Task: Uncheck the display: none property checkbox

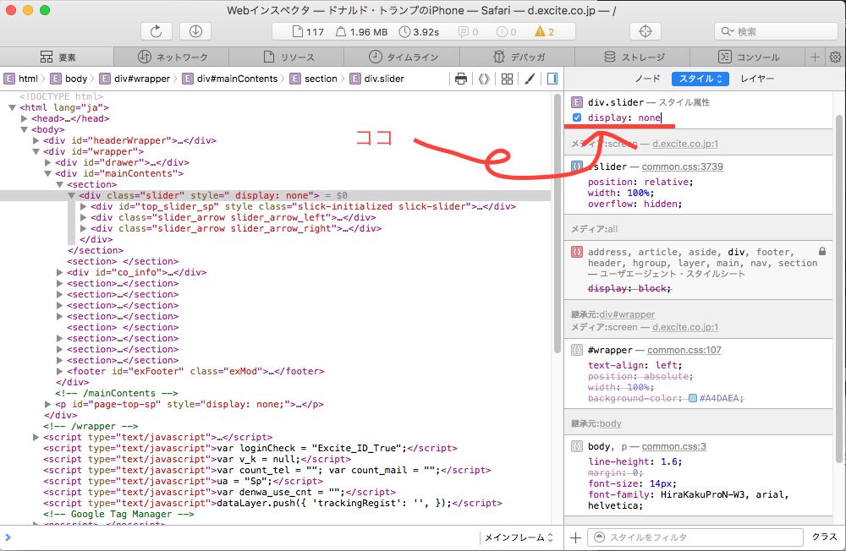Action: pyautogui.click(x=577, y=117)
